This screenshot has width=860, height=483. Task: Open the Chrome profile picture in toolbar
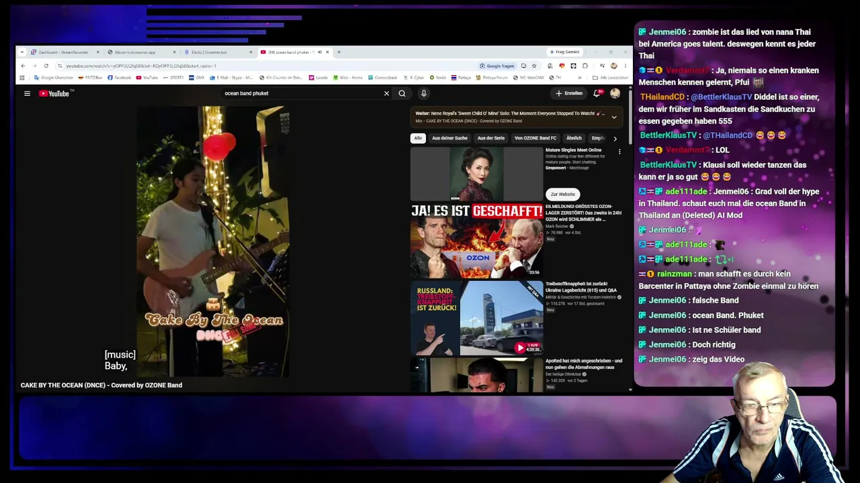point(613,66)
